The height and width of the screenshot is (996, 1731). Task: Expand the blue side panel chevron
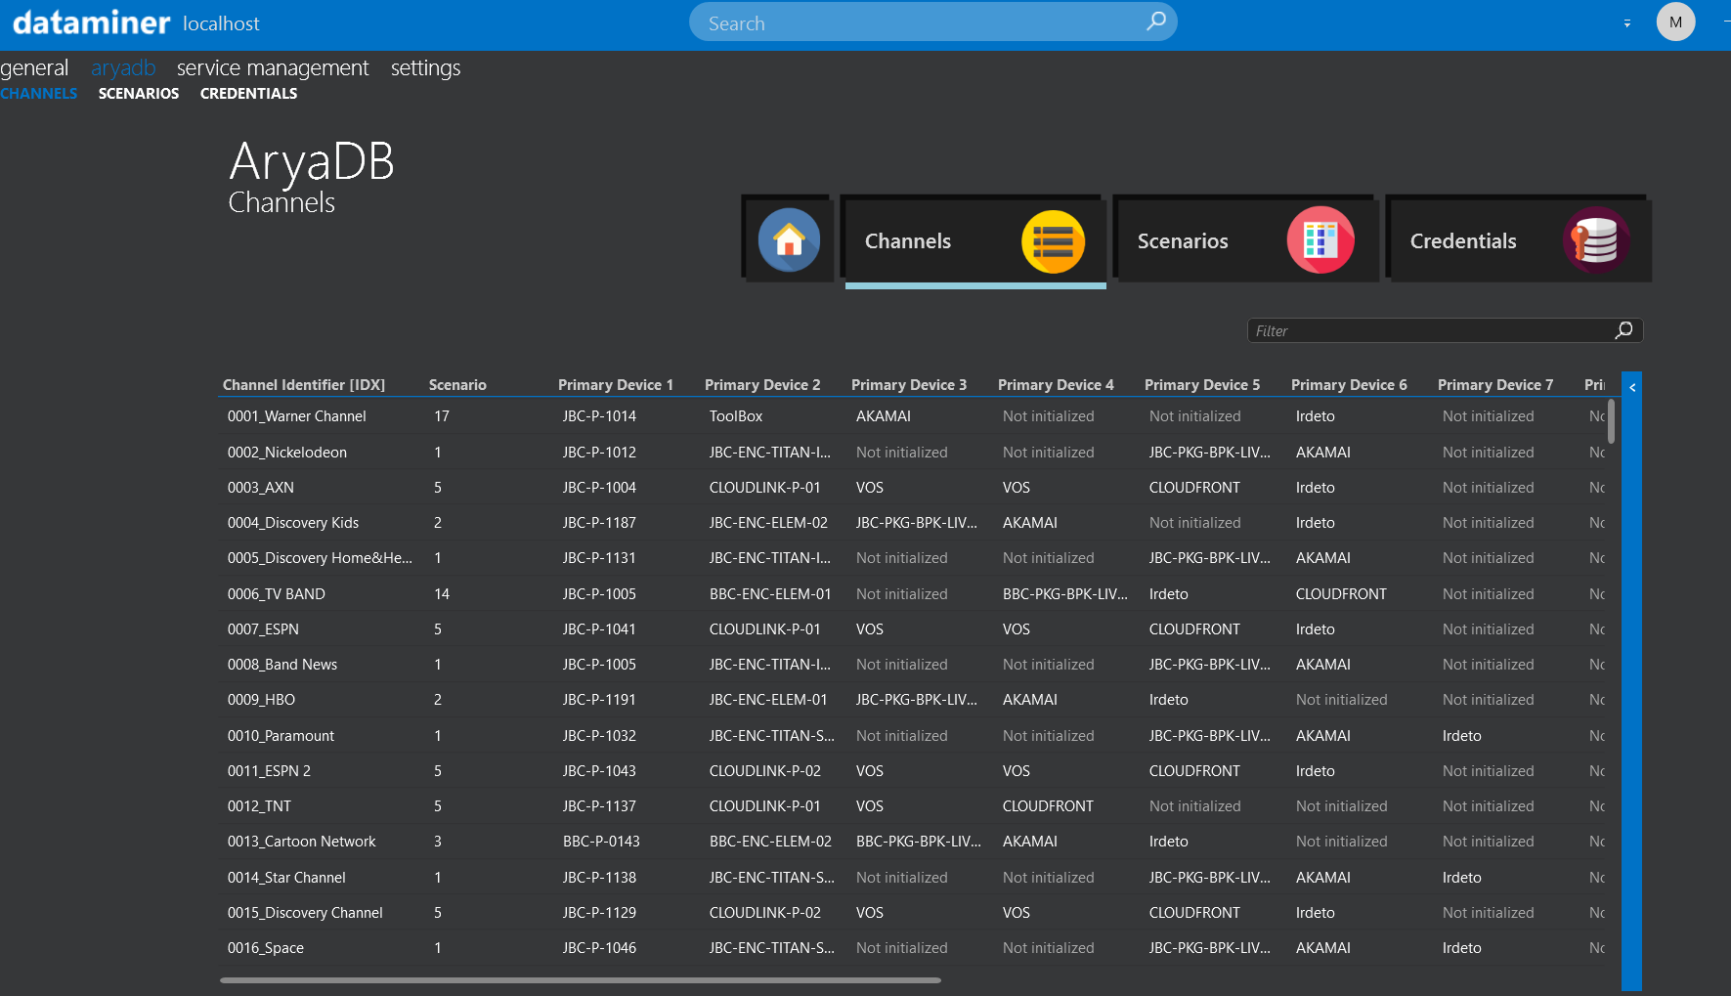[1631, 387]
